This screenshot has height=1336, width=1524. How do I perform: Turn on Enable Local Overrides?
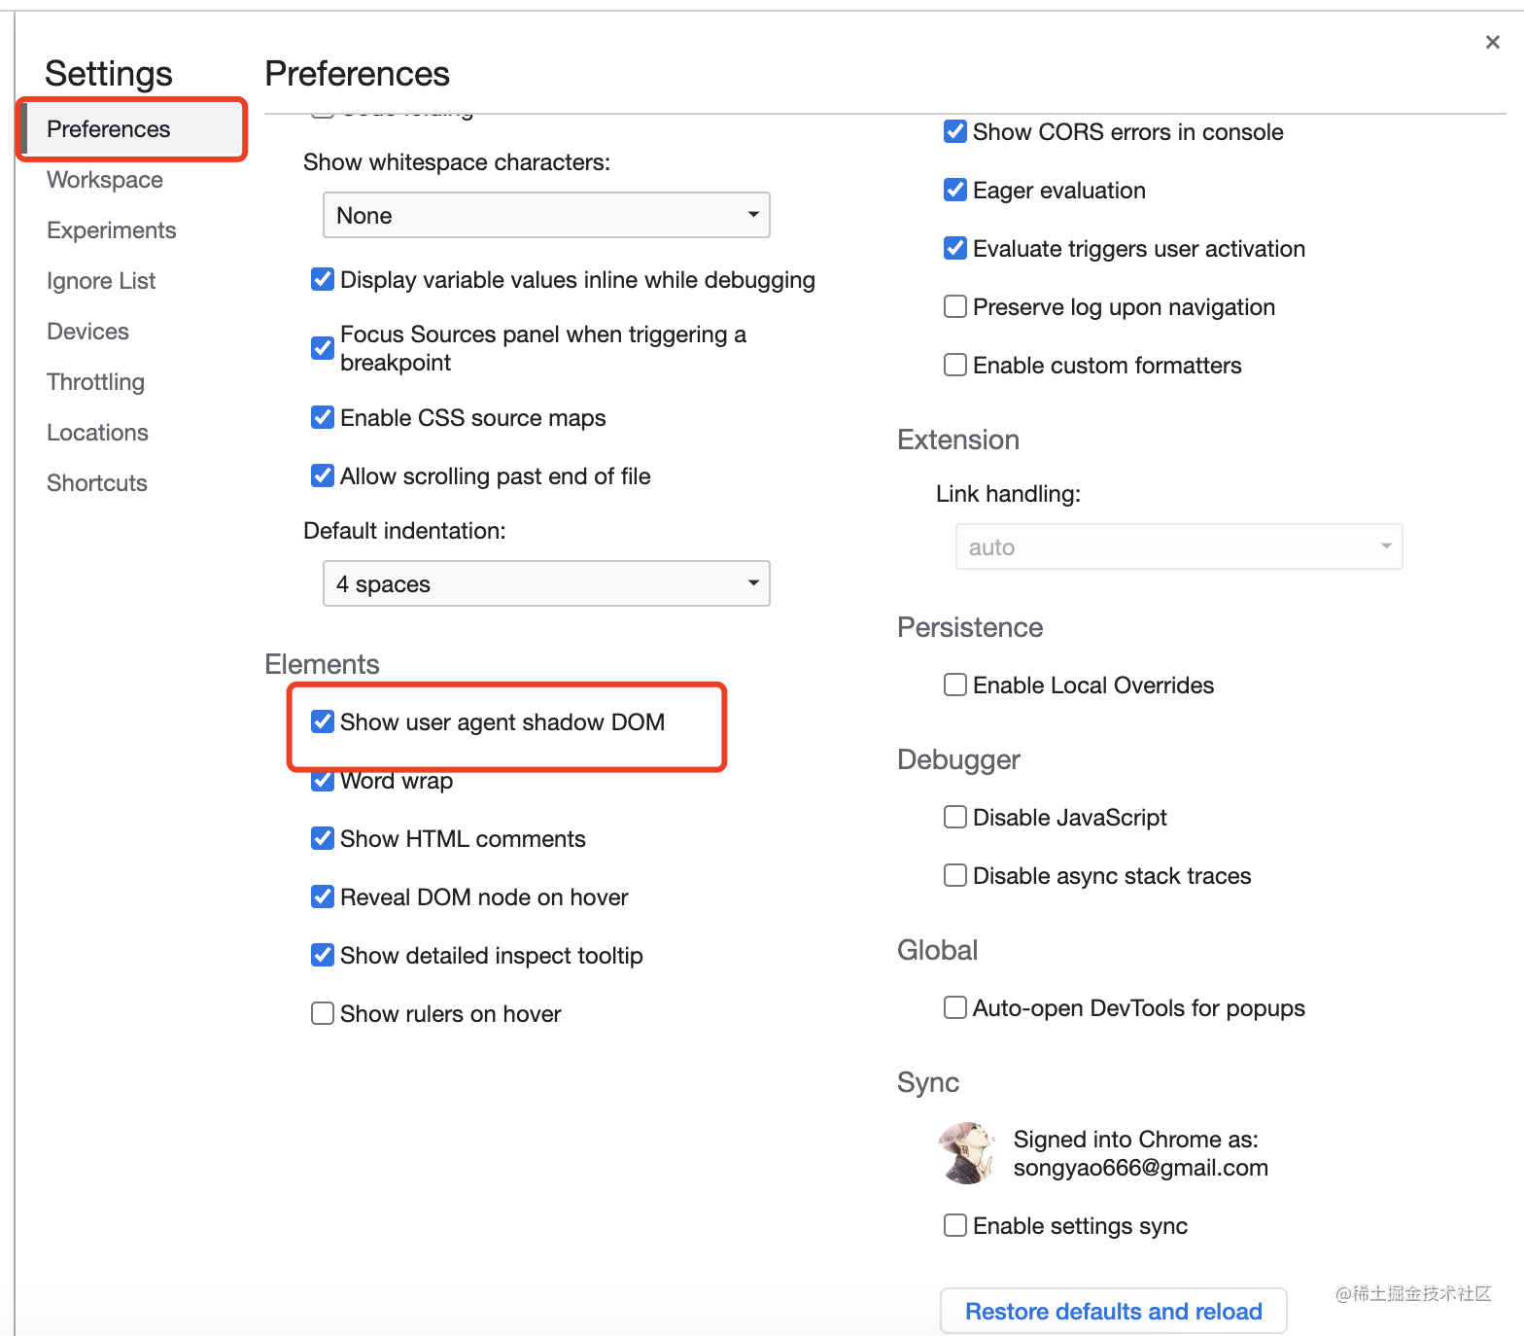tap(955, 685)
